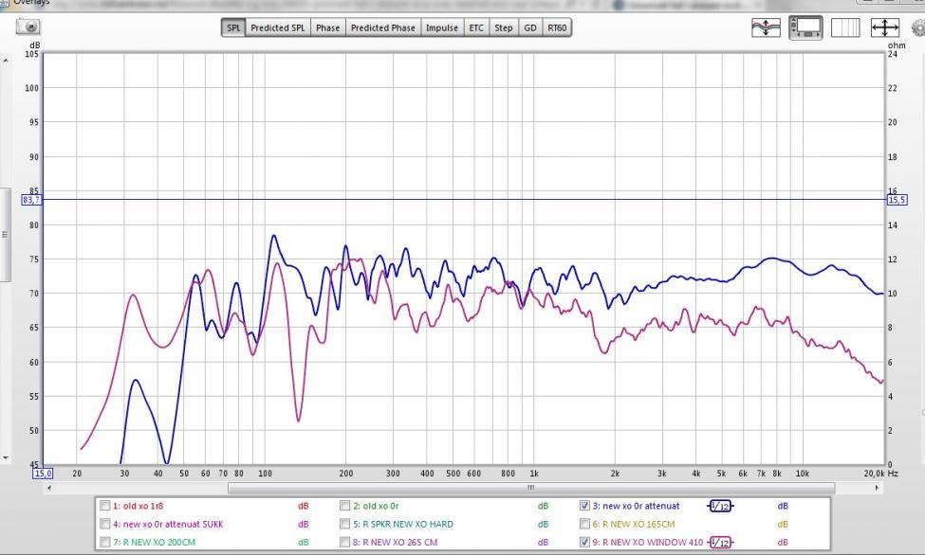Hide the '9: R NEW XO WINDOW 410' trace
The height and width of the screenshot is (555, 925).
[x=584, y=542]
